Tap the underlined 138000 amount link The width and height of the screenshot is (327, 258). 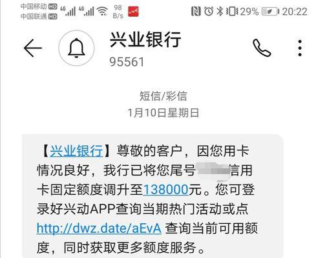coord(165,190)
